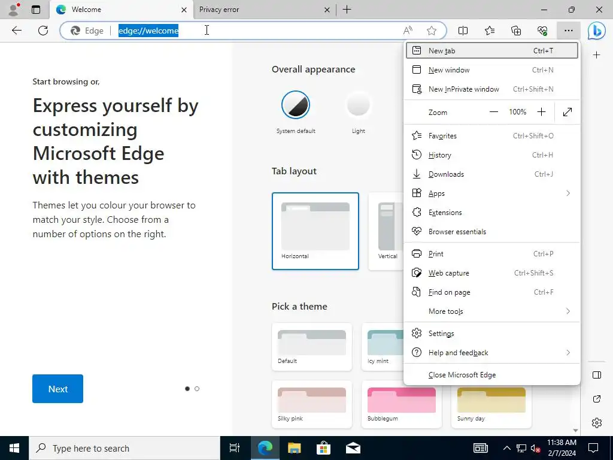Open the tab actions menu icon
Screen dimensions: 613x460
tap(36, 10)
